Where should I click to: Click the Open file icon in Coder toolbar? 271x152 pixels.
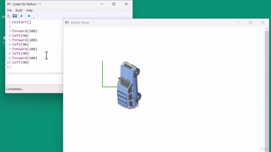[9, 16]
